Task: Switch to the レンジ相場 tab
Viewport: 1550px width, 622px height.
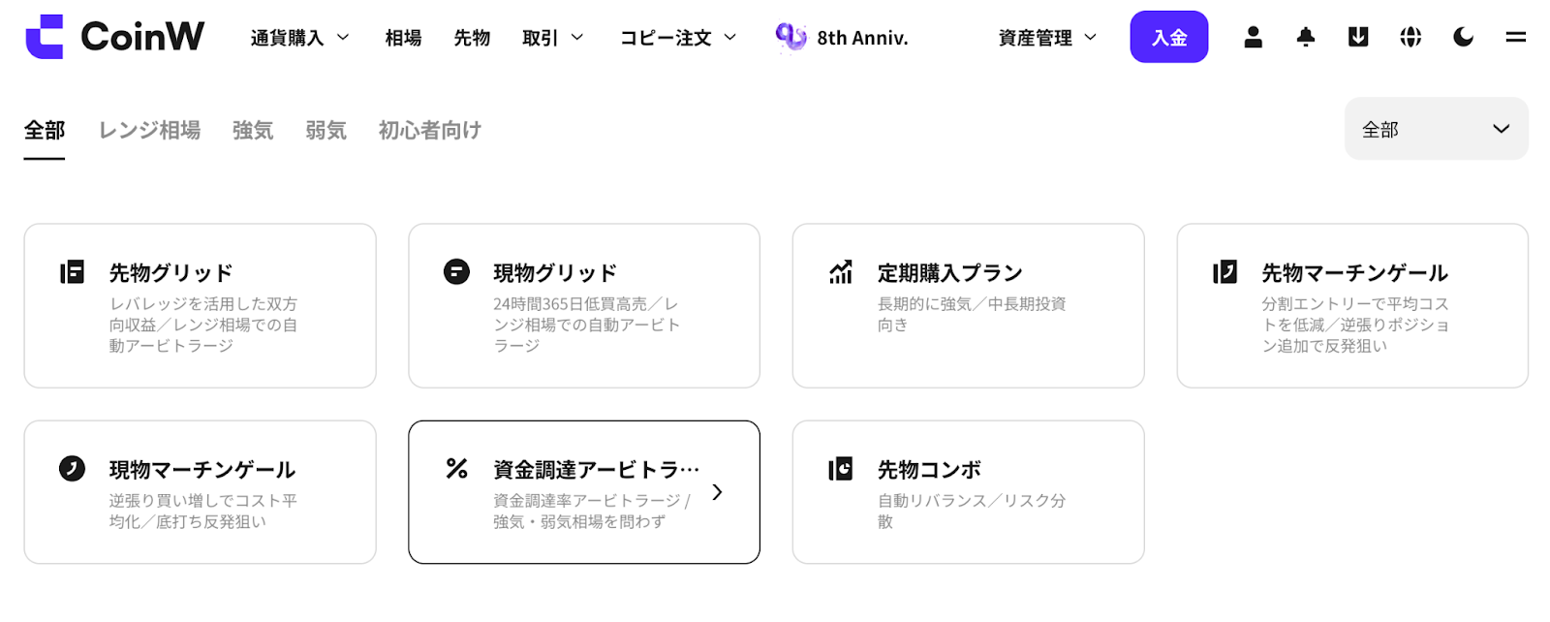Action: [x=149, y=130]
